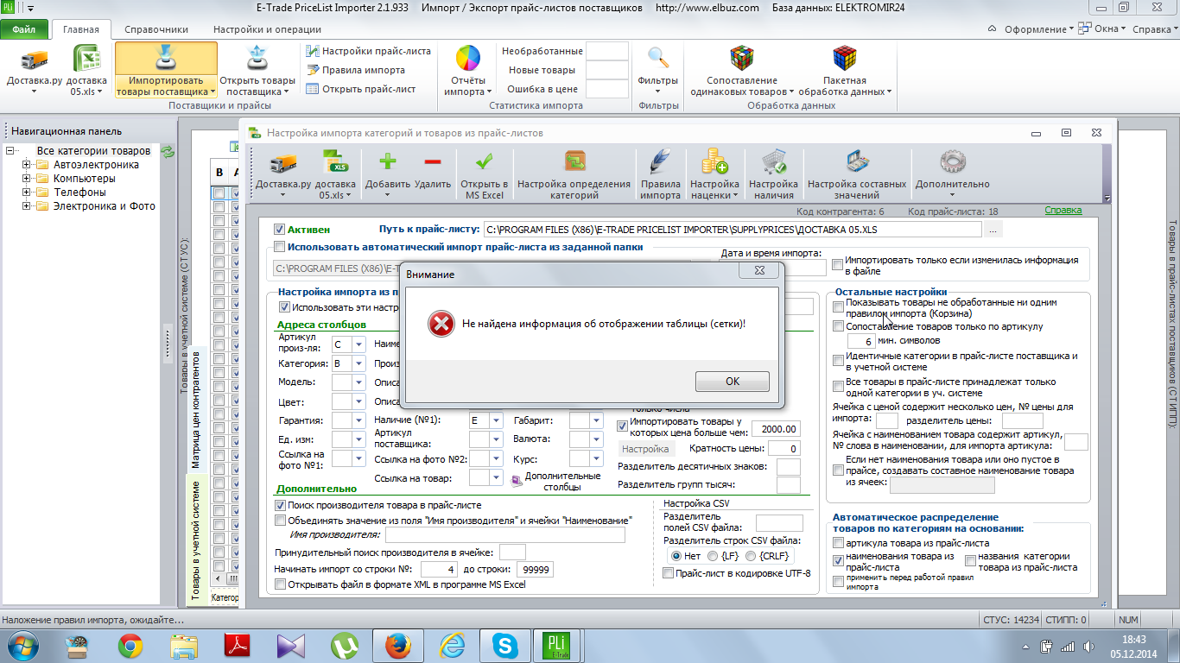
Task: Switch to the Справочники tab
Action: (x=156, y=28)
